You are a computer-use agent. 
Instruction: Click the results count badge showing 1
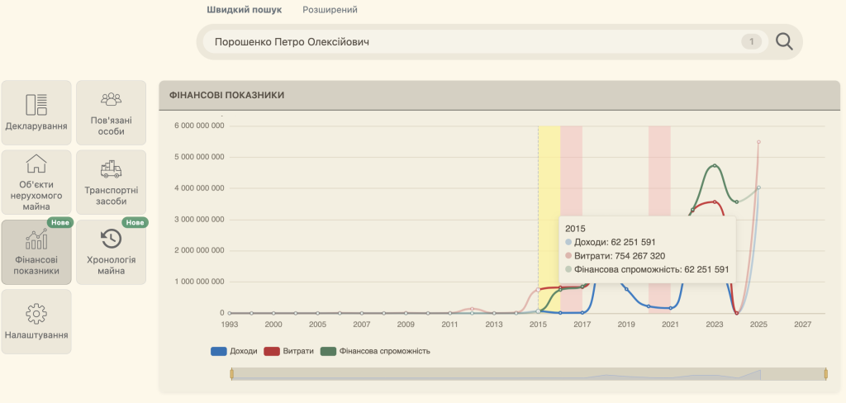point(751,41)
